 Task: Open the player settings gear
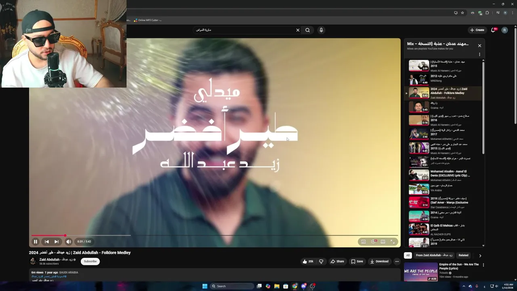374,242
